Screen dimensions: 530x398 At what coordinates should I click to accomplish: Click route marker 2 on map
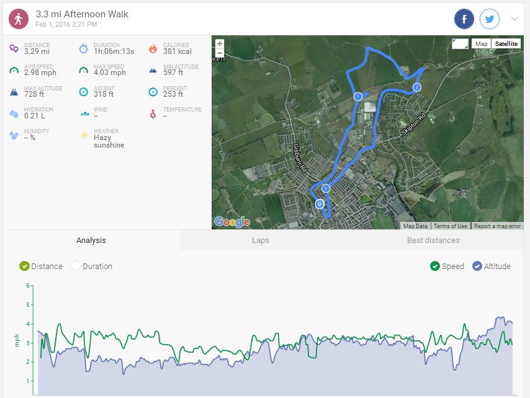(417, 87)
